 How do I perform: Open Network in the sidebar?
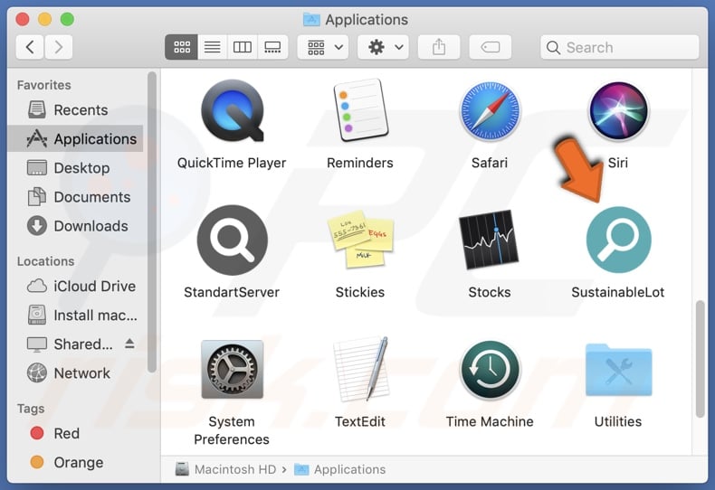click(x=75, y=373)
